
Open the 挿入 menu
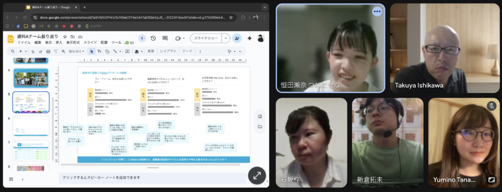click(59, 43)
